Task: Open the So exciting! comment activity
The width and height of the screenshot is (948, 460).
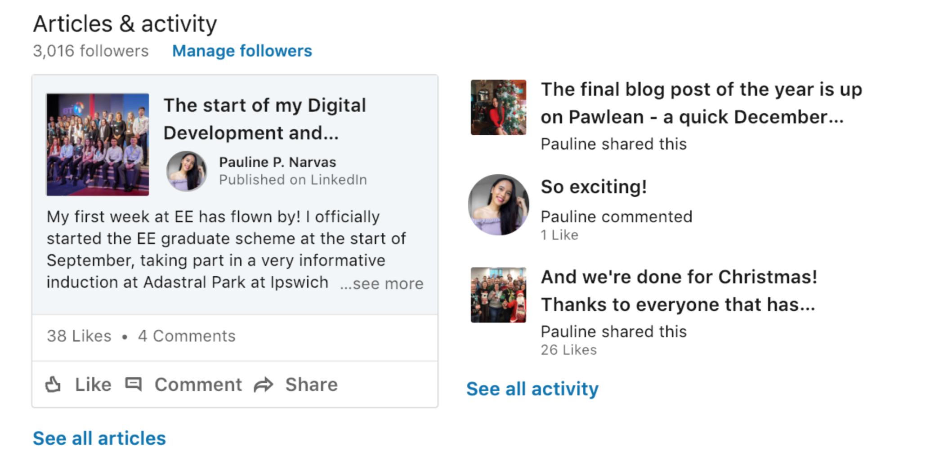Action: [x=594, y=187]
